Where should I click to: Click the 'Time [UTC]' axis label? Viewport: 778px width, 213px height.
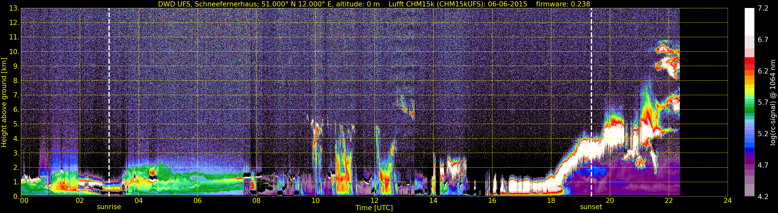click(x=374, y=208)
